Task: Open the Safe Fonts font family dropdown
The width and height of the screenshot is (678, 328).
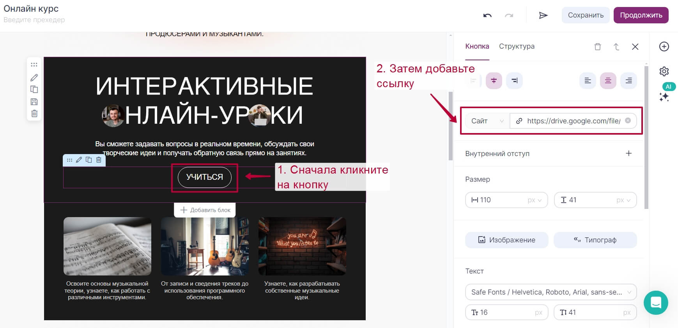Action: click(x=551, y=292)
